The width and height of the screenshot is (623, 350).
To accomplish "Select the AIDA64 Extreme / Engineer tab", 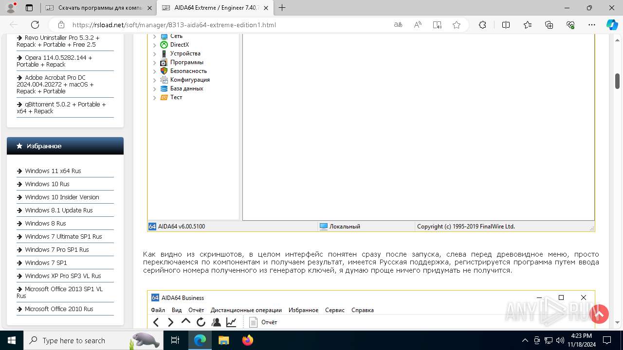I will point(214,8).
